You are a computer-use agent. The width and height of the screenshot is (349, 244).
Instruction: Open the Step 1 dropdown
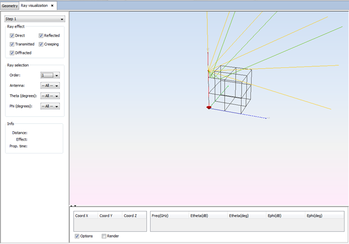point(35,19)
